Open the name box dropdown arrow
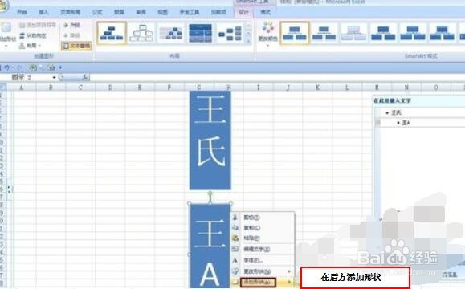This screenshot has width=465, height=289. pos(55,77)
